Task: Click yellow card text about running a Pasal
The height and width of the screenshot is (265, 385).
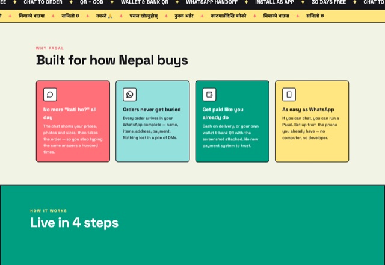Action: coord(310,128)
